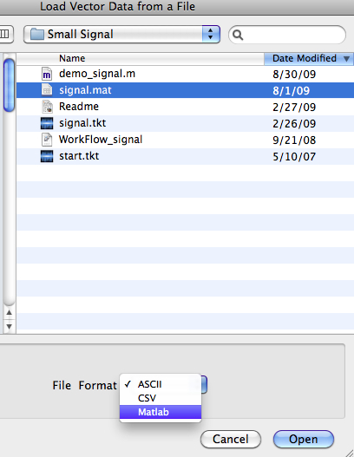This screenshot has width=354, height=457.
Task: Click the file list scrollbar thumb
Action: [9, 85]
